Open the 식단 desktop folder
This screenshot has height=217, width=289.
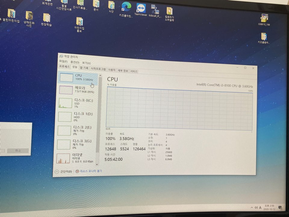111,7
